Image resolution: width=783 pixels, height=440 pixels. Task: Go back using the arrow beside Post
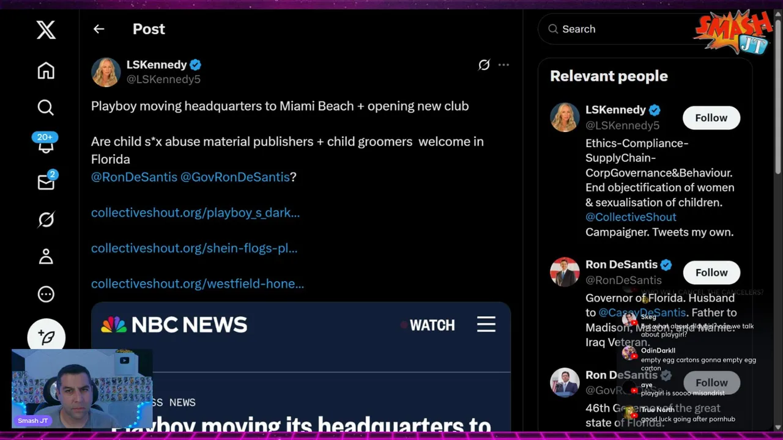(x=98, y=29)
